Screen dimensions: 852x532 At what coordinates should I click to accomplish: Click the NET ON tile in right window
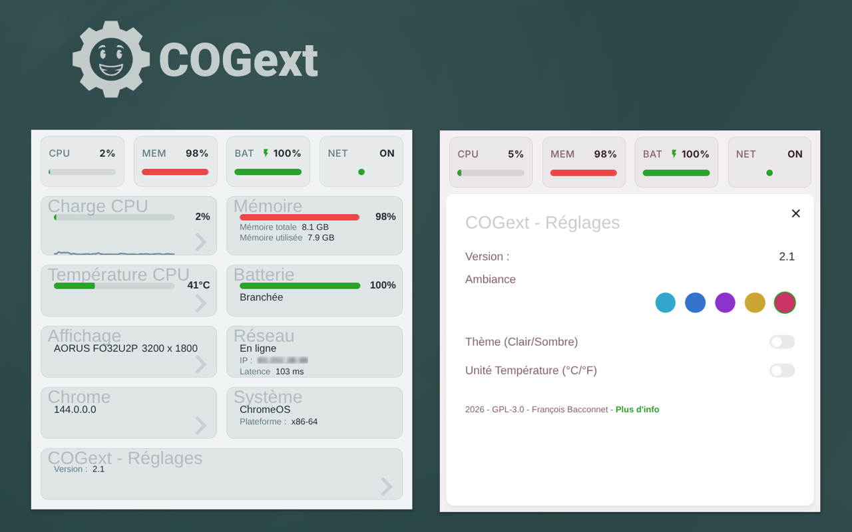pos(769,162)
